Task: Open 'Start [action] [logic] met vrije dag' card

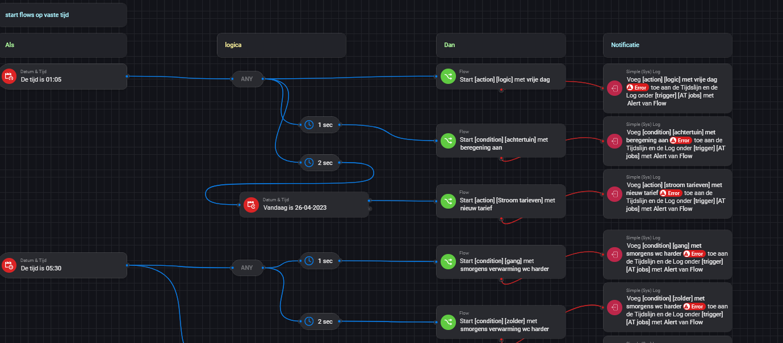Action: [501, 77]
